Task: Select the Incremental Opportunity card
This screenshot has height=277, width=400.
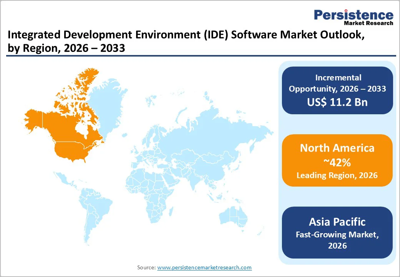Action: 337,90
